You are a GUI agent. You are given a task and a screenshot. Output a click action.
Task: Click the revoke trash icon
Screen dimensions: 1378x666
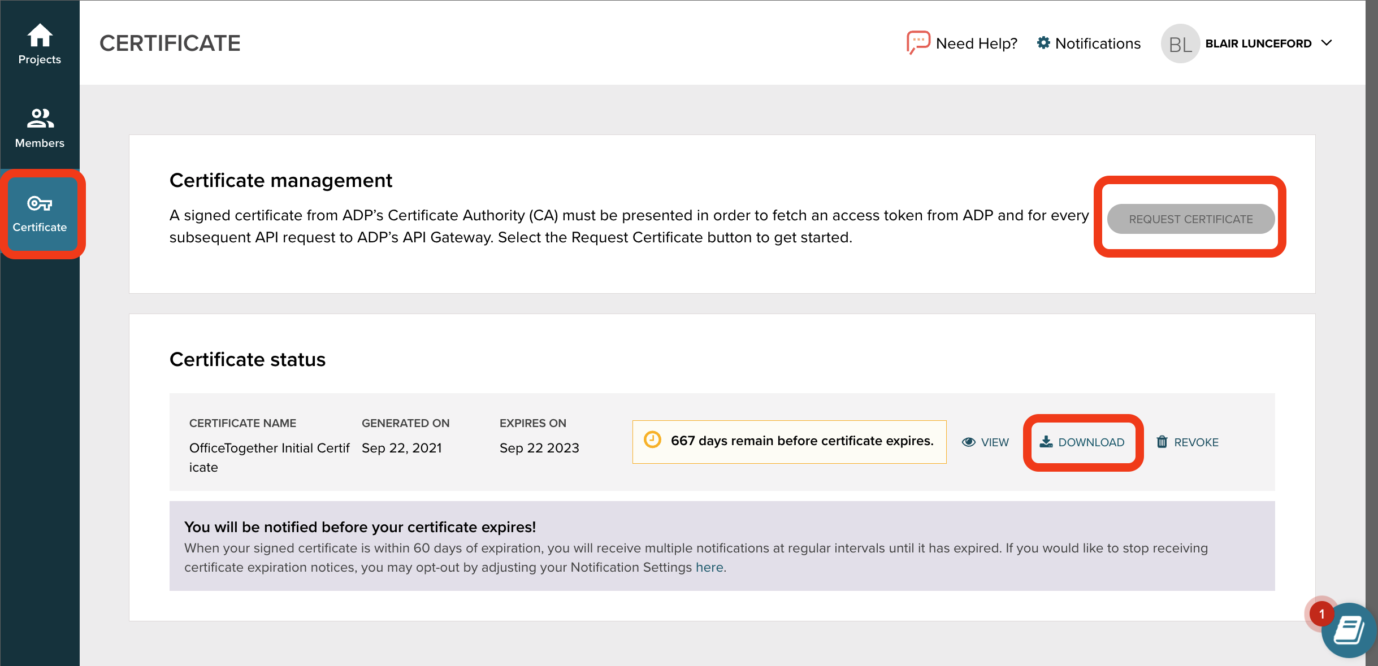1162,442
